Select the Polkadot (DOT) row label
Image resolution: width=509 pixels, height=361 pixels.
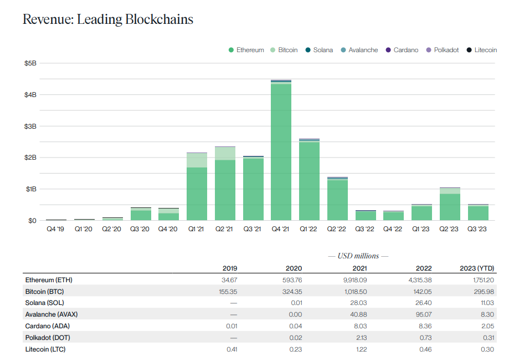pos(48,338)
